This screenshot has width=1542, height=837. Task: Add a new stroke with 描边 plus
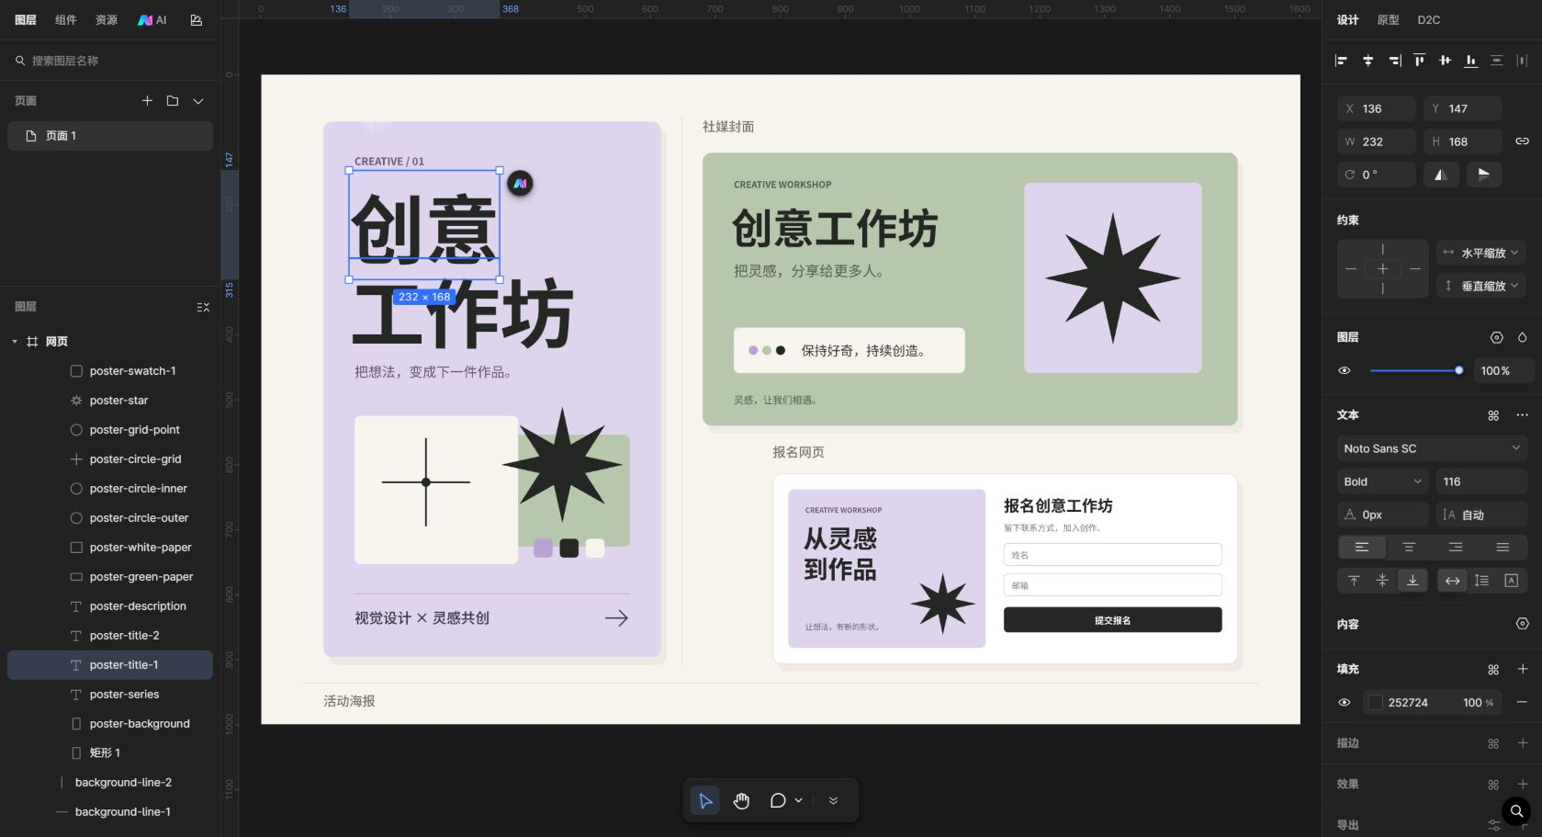[1522, 743]
